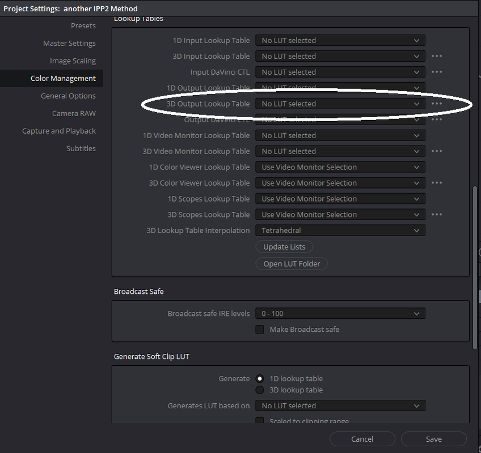The image size is (481, 453).
Task: Open the Broadcast safe IRE levels dropdown
Action: [x=340, y=314]
